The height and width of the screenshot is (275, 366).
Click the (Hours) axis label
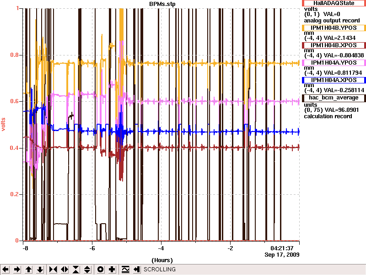(x=162, y=260)
